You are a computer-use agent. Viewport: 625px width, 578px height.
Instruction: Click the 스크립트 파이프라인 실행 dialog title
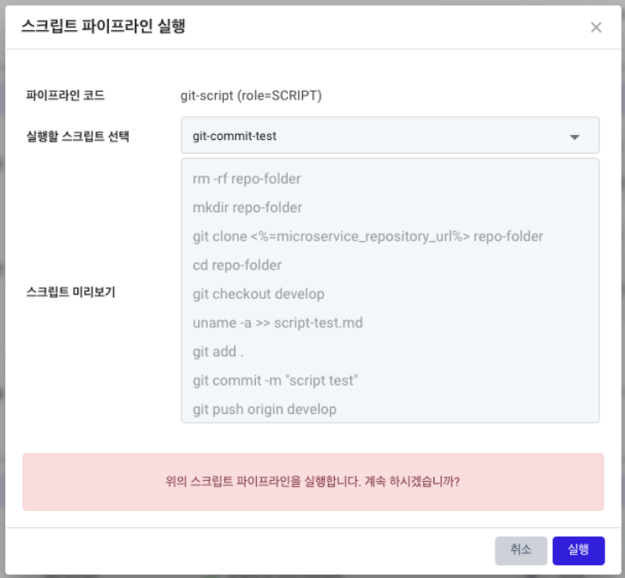pos(103,27)
